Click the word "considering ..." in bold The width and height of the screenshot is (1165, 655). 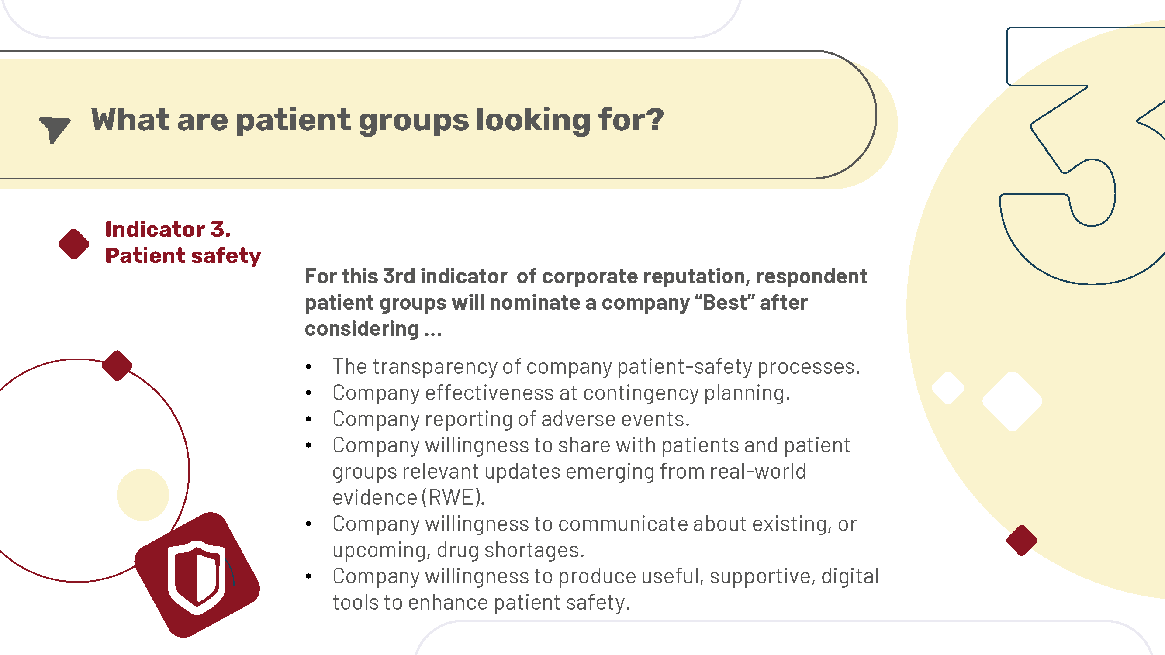coord(373,329)
